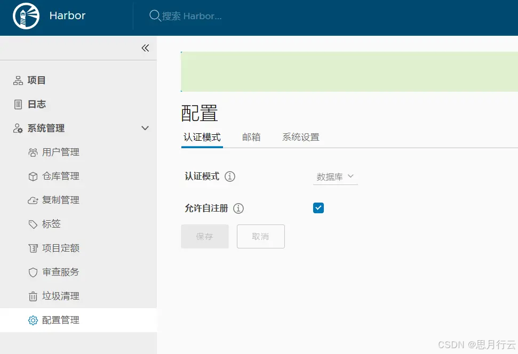Viewport: 518px width, 354px height.
Task: Click the 标签 tag icon
Action: pos(32,224)
